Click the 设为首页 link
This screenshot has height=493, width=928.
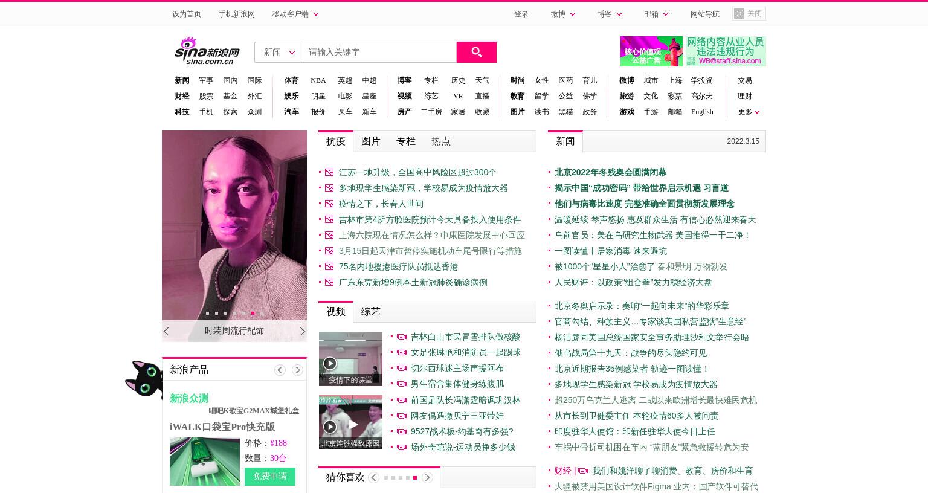187,14
